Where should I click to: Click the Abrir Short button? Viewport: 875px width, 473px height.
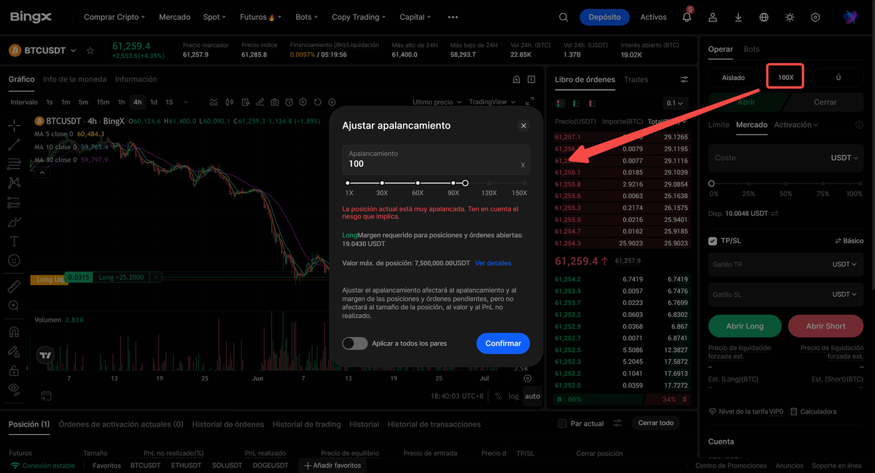point(826,326)
